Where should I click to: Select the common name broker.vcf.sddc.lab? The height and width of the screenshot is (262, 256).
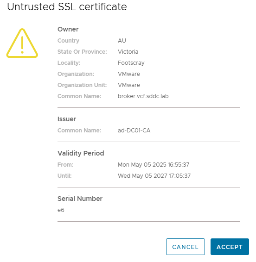pyautogui.click(x=143, y=96)
